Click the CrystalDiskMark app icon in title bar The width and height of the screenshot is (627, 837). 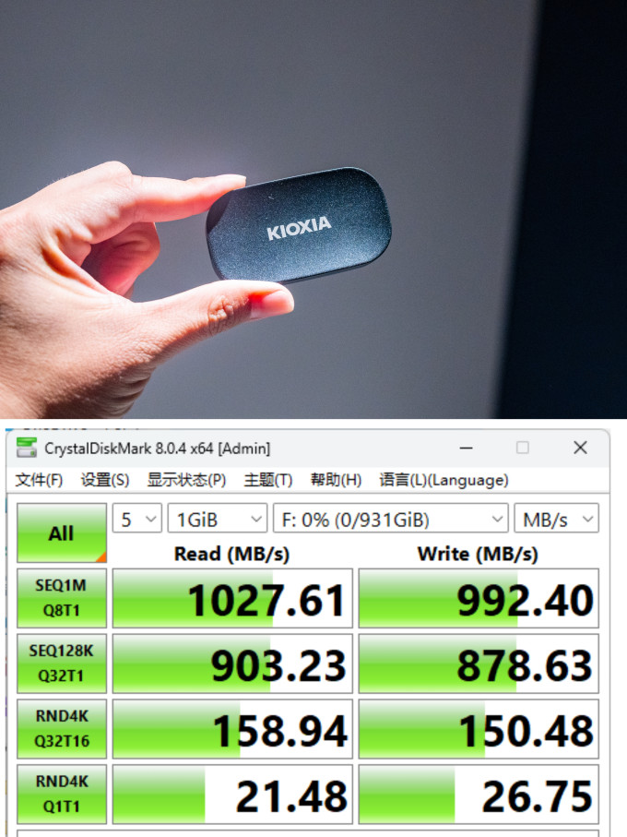pos(26,448)
